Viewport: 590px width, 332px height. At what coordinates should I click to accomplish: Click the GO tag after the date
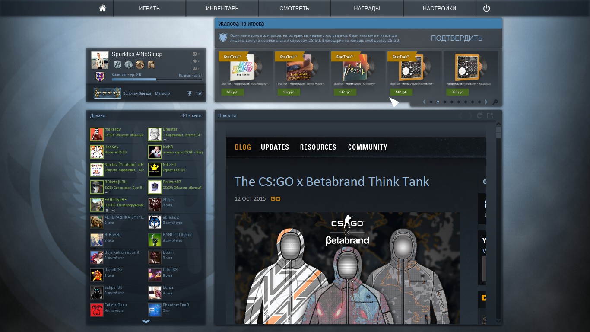pyautogui.click(x=276, y=199)
